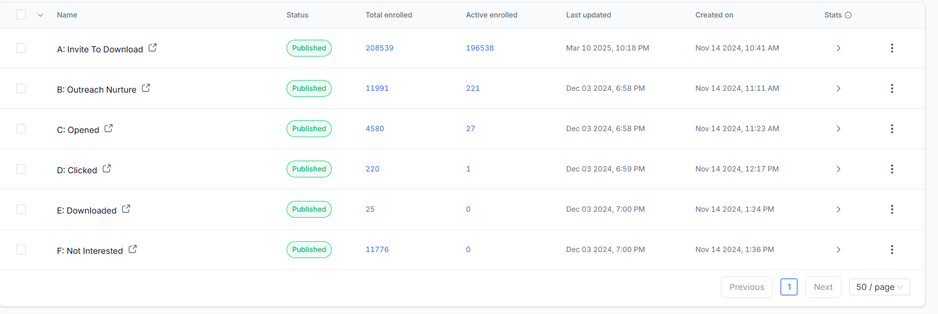Open total enrolled count 11776
Screen dimensions: 938x314
377,250
